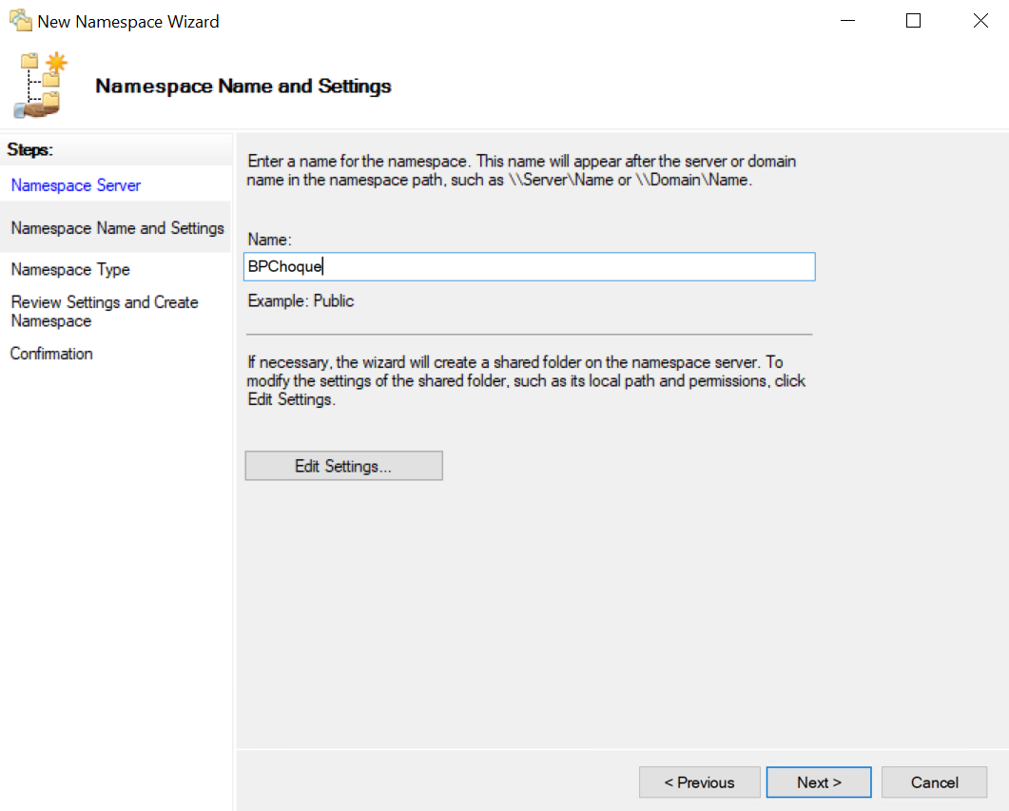Image resolution: width=1009 pixels, height=811 pixels.
Task: Minimize the New Namespace Wizard window
Action: [845, 21]
